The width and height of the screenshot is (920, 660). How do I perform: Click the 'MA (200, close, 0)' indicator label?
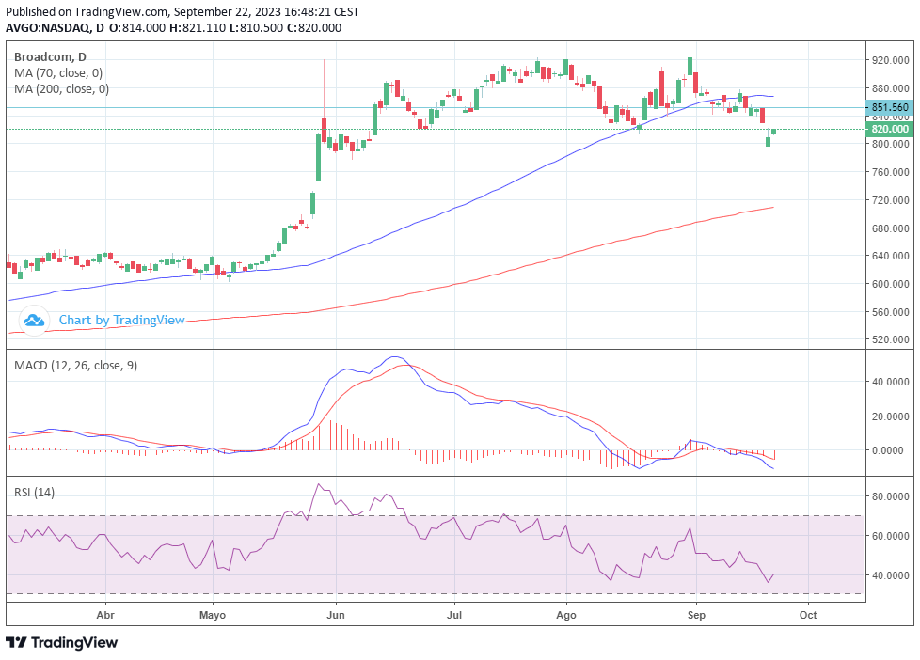click(x=61, y=89)
